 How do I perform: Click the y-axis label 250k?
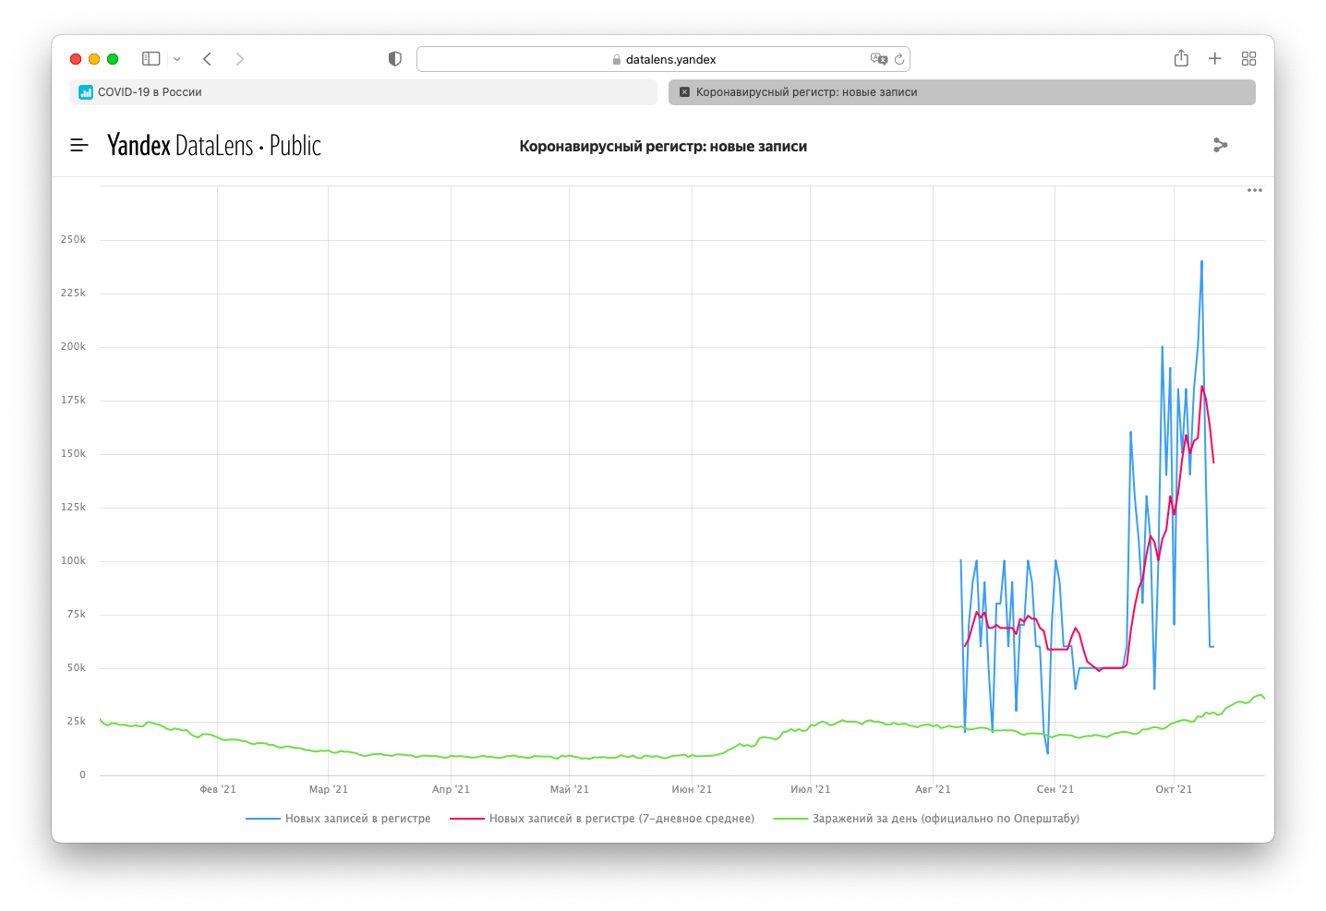73,239
